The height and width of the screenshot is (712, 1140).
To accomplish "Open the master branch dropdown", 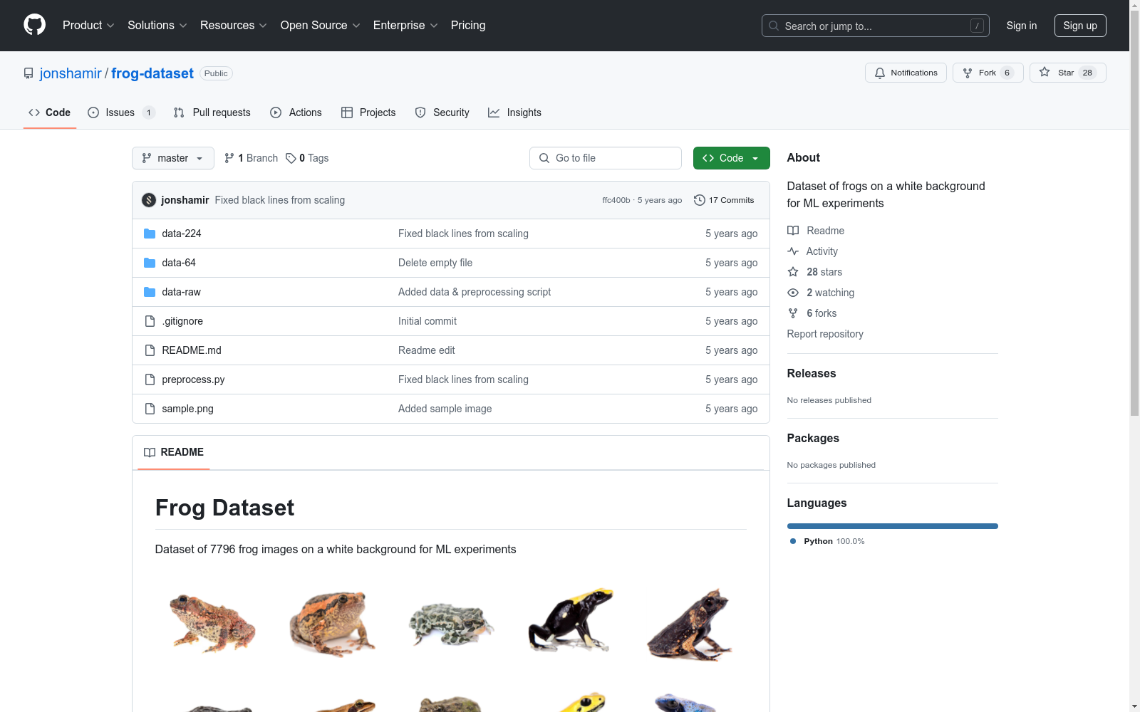I will pyautogui.click(x=173, y=158).
